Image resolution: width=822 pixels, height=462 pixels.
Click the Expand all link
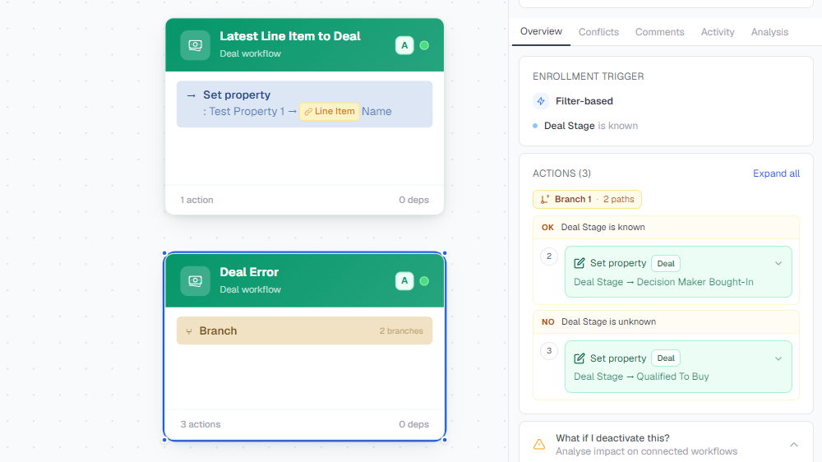(x=777, y=173)
